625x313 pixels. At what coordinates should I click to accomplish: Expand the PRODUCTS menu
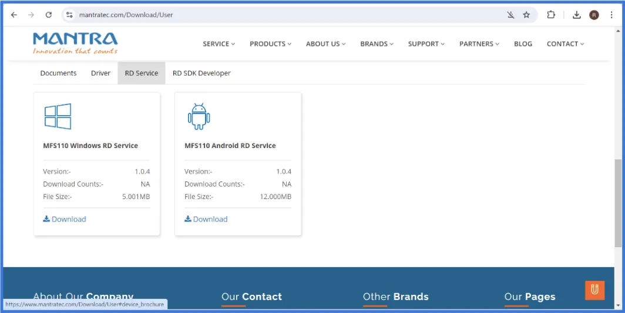[x=271, y=44]
